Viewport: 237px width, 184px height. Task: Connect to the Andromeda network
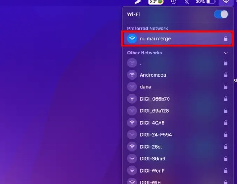tap(177, 75)
